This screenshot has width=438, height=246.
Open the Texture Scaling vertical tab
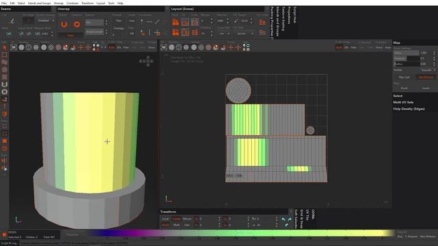click(x=283, y=18)
